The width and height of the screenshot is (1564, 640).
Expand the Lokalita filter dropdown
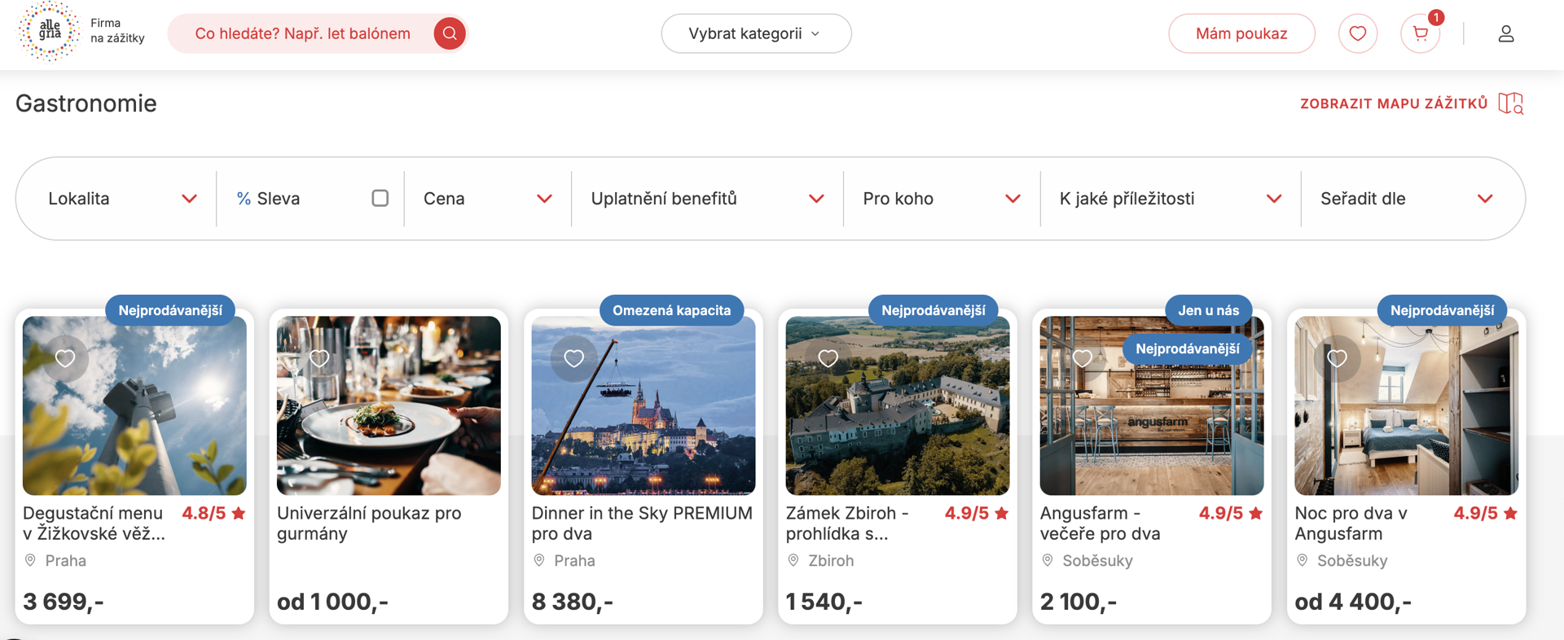tap(122, 199)
